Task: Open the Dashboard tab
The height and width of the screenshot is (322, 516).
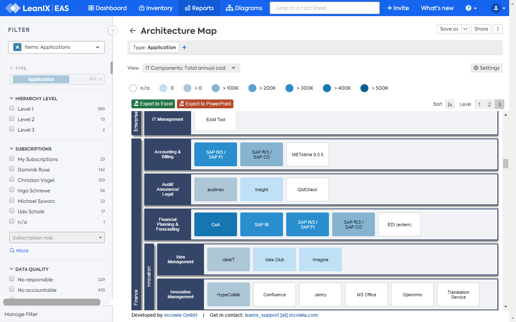Action: [x=107, y=8]
